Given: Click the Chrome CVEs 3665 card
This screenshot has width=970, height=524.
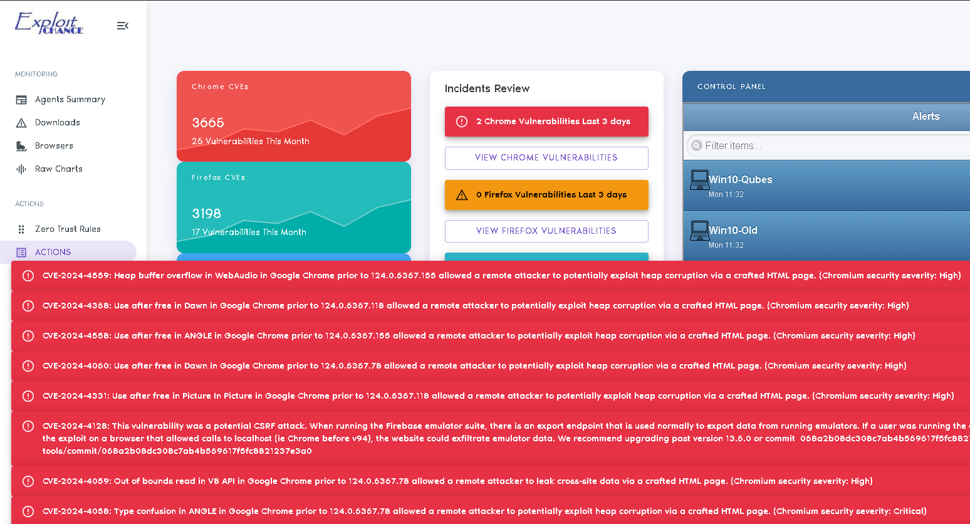Looking at the screenshot, I should point(294,116).
